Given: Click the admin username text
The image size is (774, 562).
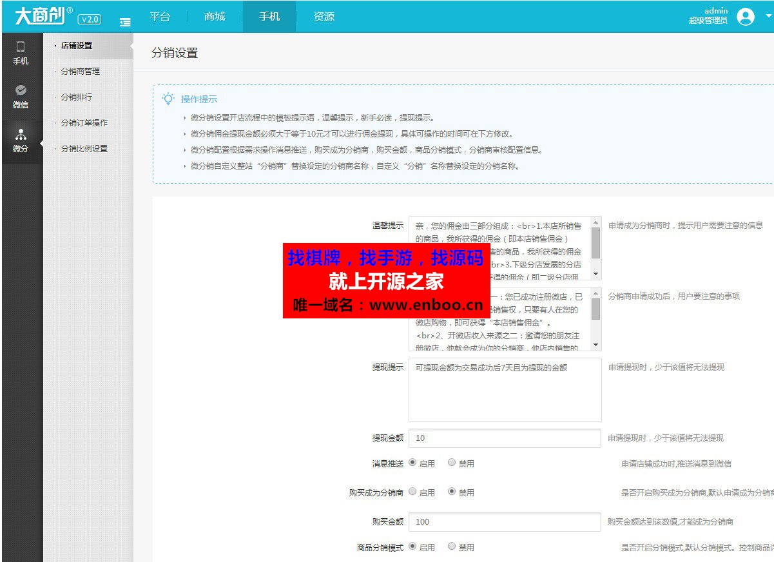Looking at the screenshot, I should [715, 11].
